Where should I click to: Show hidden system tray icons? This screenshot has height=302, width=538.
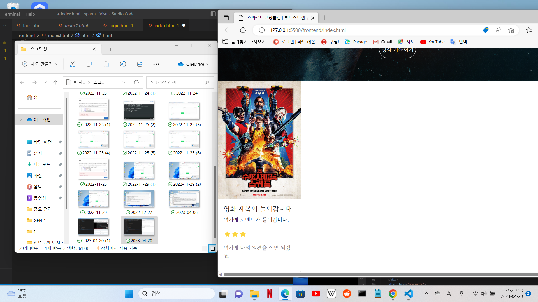tap(426, 294)
